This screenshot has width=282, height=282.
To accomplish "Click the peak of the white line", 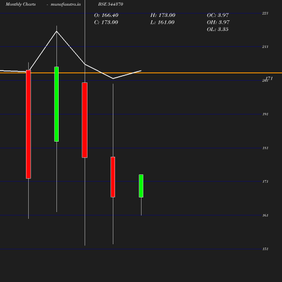I will tap(56, 31).
